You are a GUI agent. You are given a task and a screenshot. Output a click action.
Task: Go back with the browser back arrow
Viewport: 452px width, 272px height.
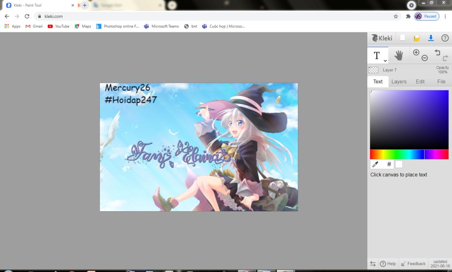(x=7, y=16)
